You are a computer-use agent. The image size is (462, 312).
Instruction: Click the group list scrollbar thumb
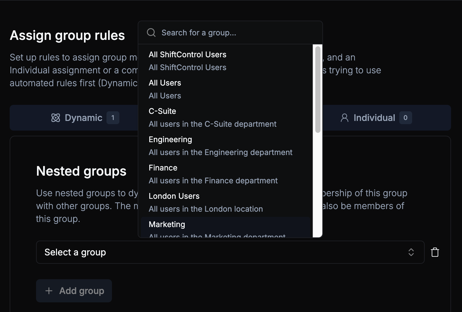coord(318,89)
